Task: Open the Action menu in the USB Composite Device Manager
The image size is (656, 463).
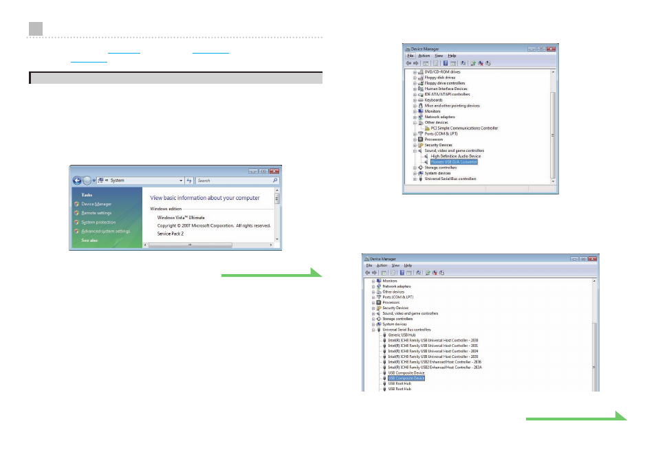Action: [382, 265]
